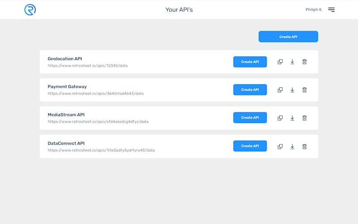
Task: Download the DataConnect API data
Action: (292, 146)
